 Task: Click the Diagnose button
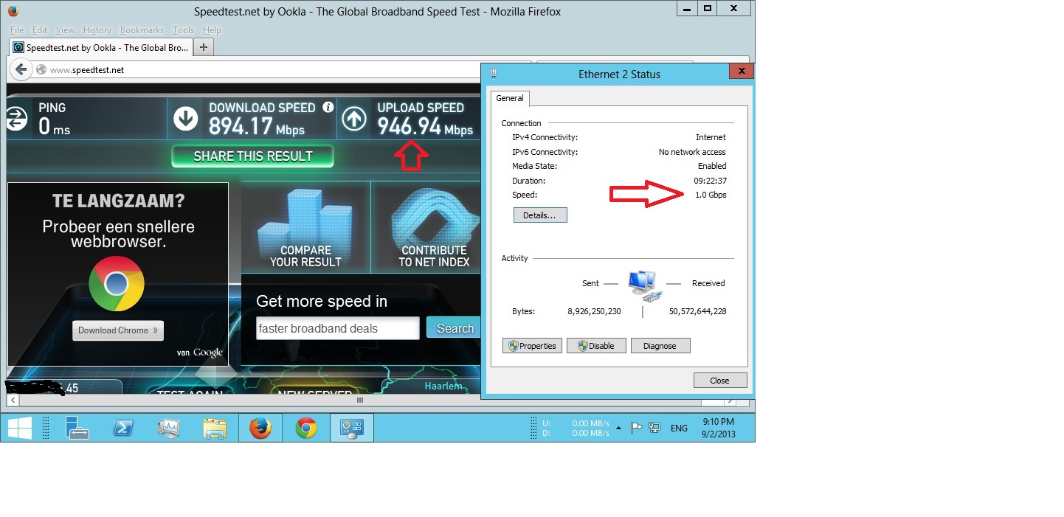(660, 346)
